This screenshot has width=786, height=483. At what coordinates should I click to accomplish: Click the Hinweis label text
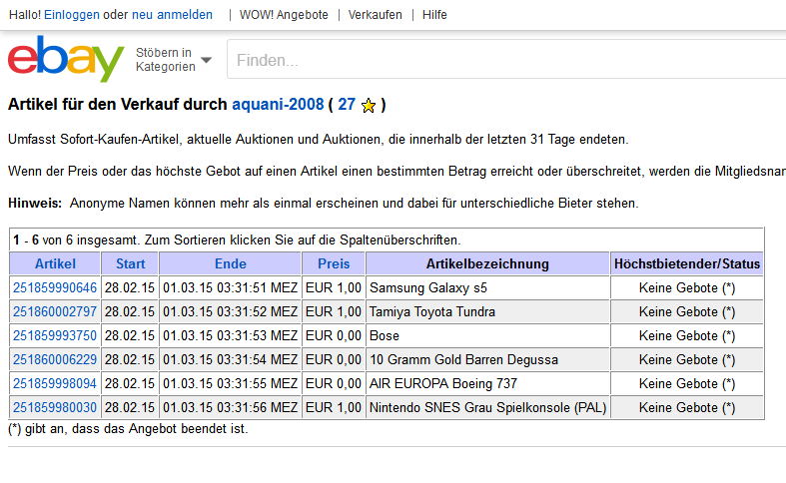(x=35, y=203)
